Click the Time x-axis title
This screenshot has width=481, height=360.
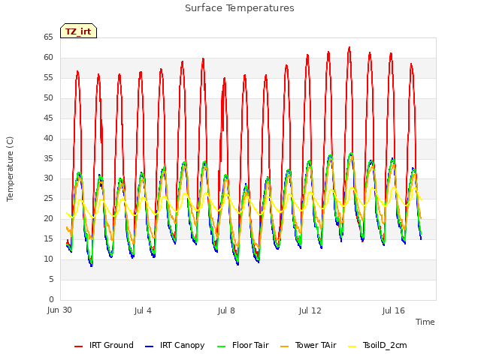tap(425, 322)
